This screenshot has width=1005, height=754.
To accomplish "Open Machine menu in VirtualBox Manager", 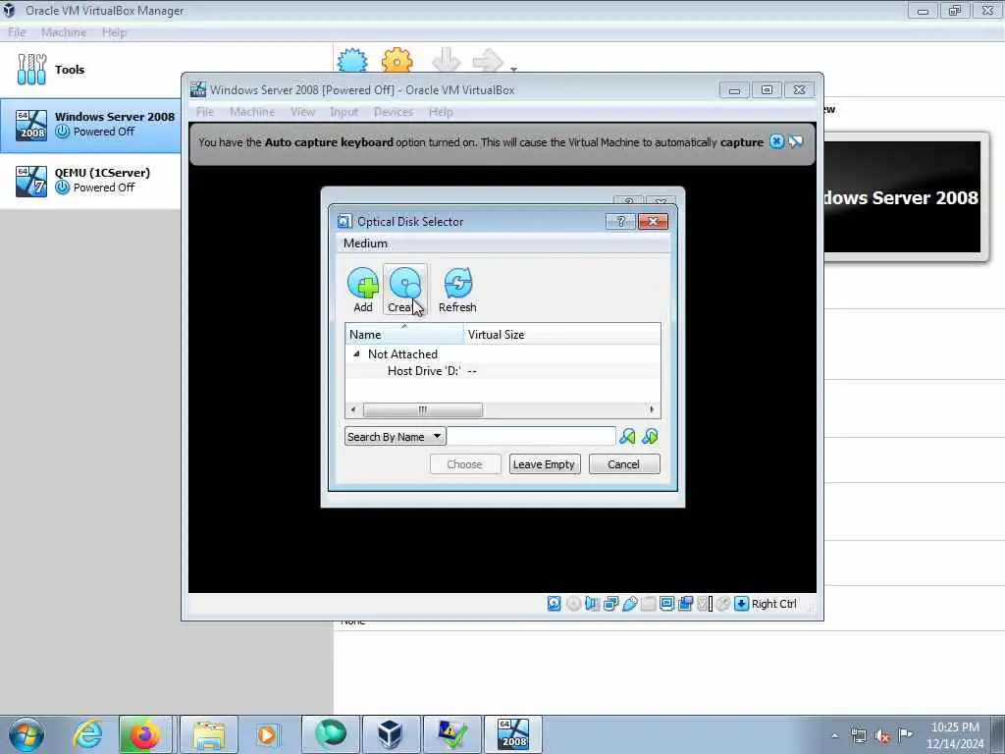I will click(64, 32).
